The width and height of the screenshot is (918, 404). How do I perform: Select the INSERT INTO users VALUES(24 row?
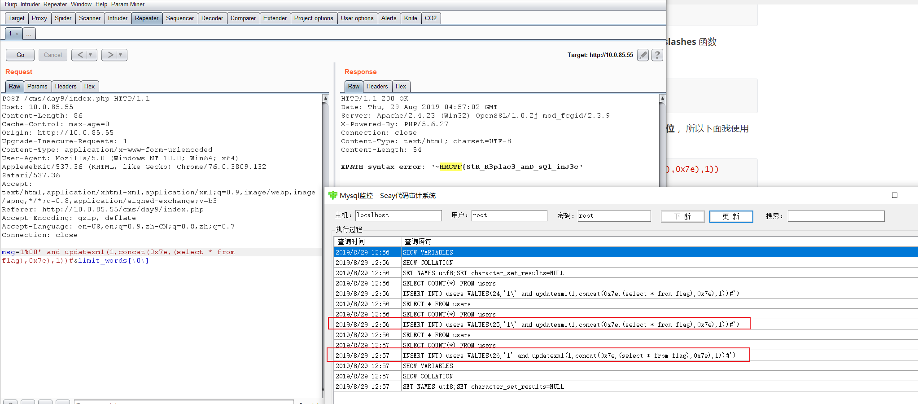(x=626, y=294)
